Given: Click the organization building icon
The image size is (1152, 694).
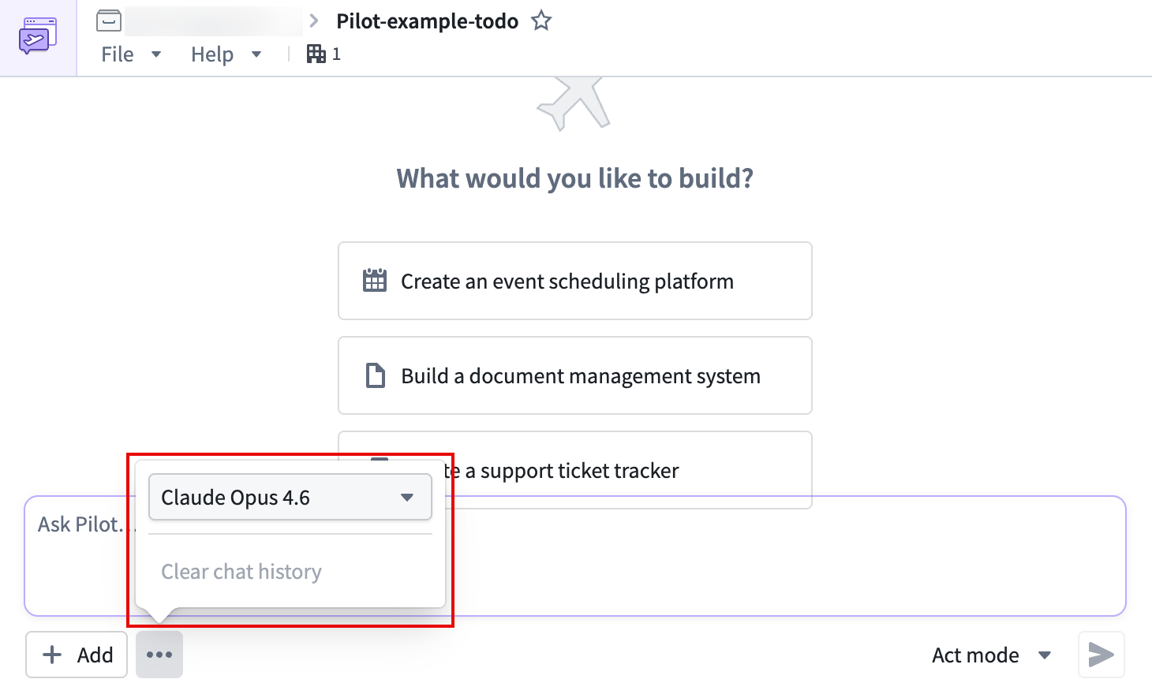Looking at the screenshot, I should (316, 54).
